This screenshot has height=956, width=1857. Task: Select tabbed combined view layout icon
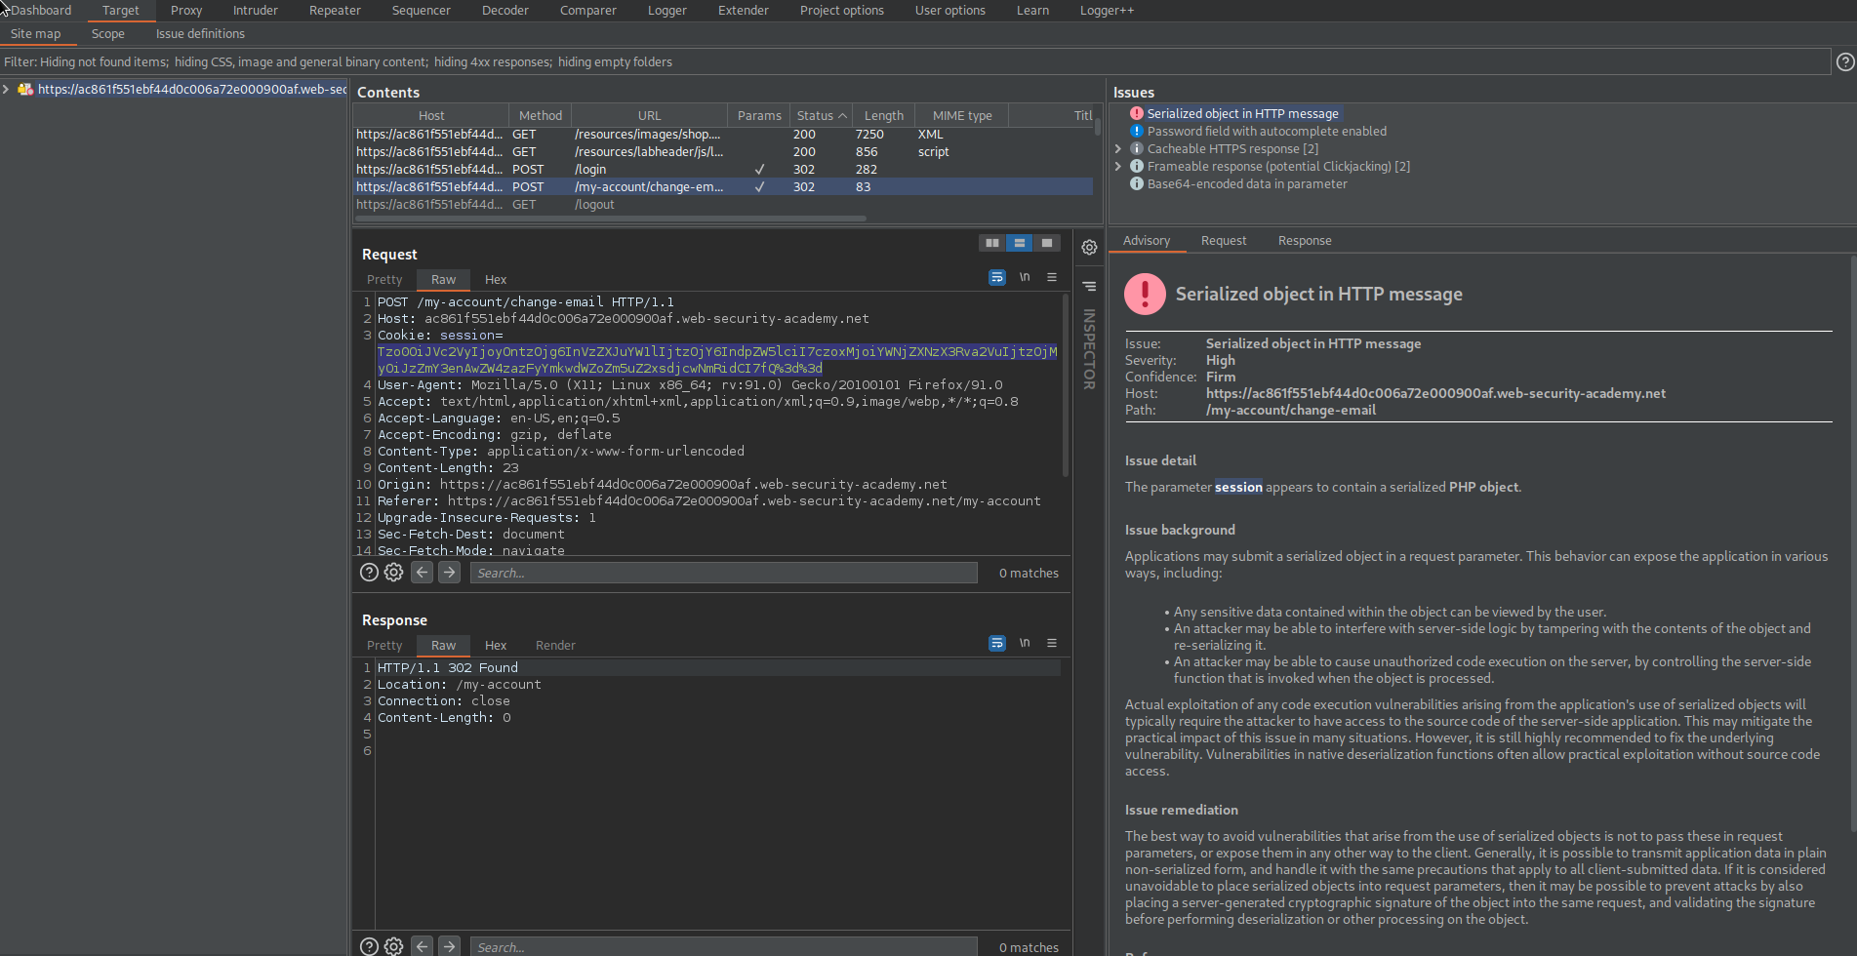tap(1047, 243)
